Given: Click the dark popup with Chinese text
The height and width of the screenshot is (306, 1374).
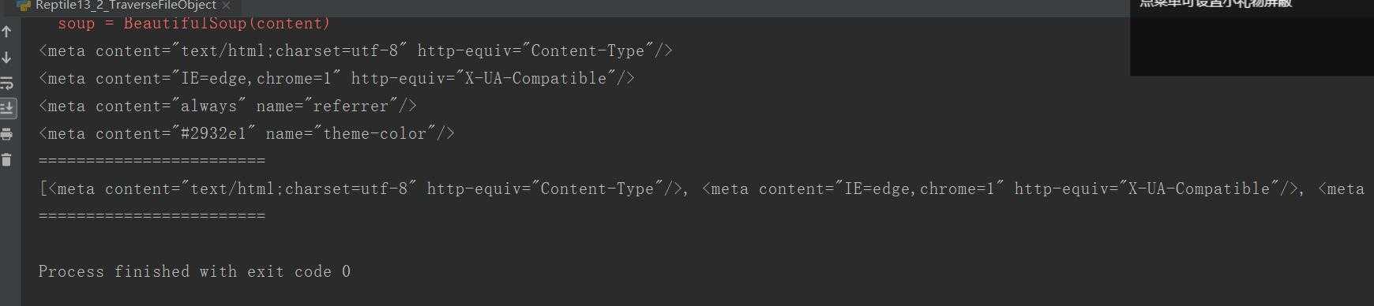Looking at the screenshot, I should (x=1252, y=37).
